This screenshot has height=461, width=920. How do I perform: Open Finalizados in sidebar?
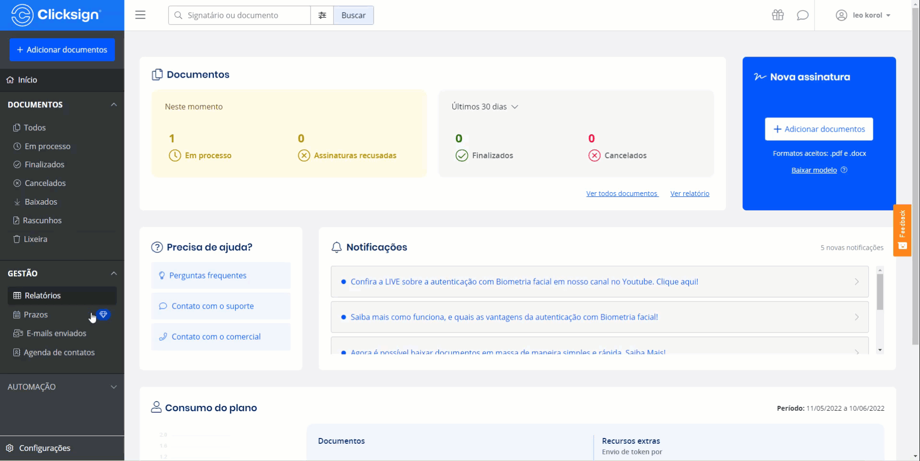point(62,164)
